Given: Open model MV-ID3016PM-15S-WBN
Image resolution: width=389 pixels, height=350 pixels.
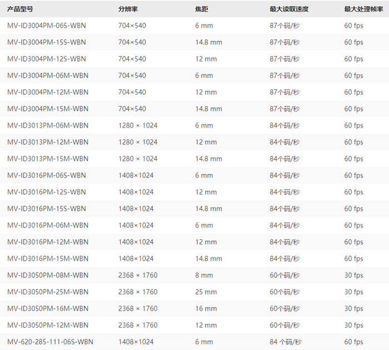Looking at the screenshot, I should tap(47, 209).
